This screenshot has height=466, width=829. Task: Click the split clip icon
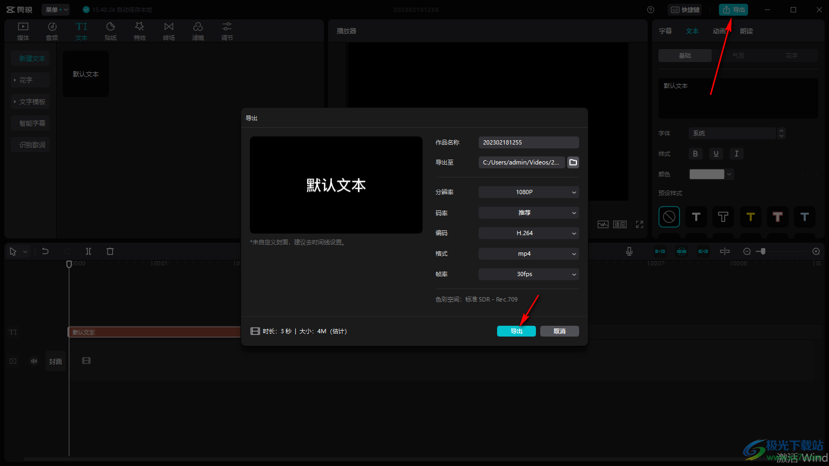tap(89, 251)
